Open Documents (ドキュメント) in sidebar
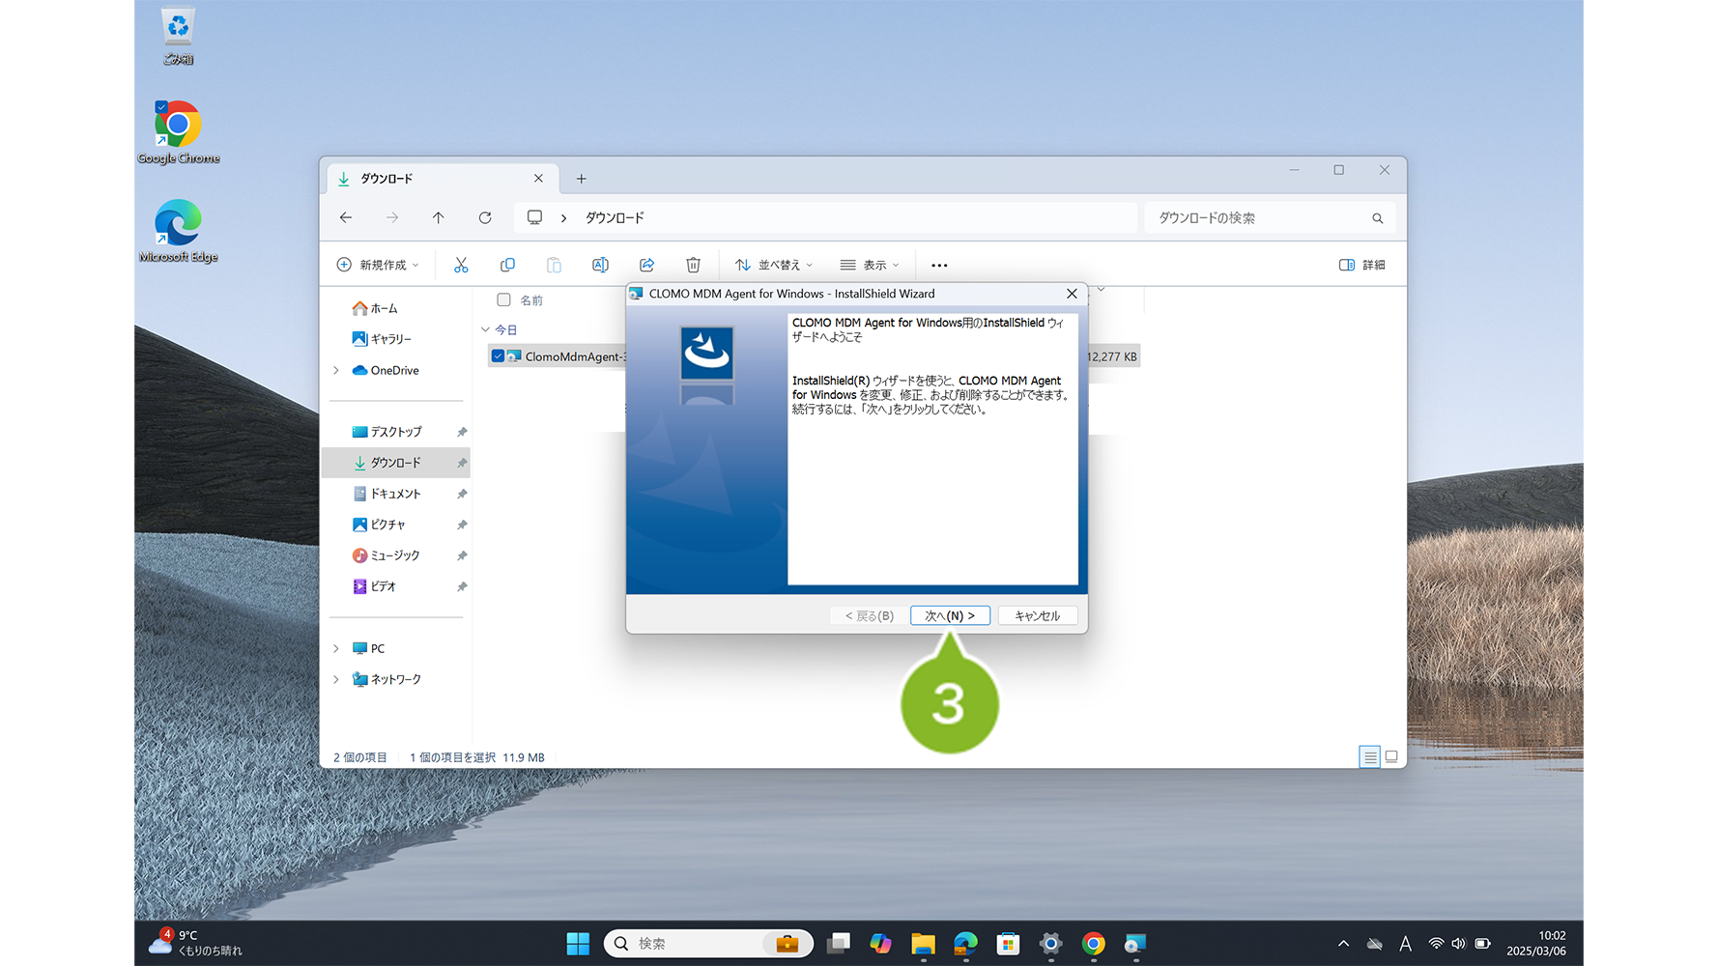1718x966 pixels. pos(387,494)
